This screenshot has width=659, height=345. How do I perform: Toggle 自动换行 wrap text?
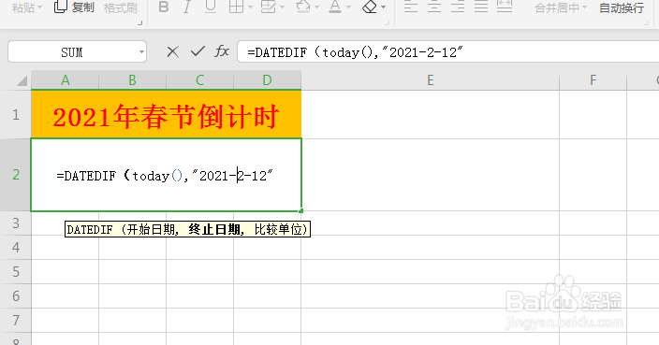[622, 7]
